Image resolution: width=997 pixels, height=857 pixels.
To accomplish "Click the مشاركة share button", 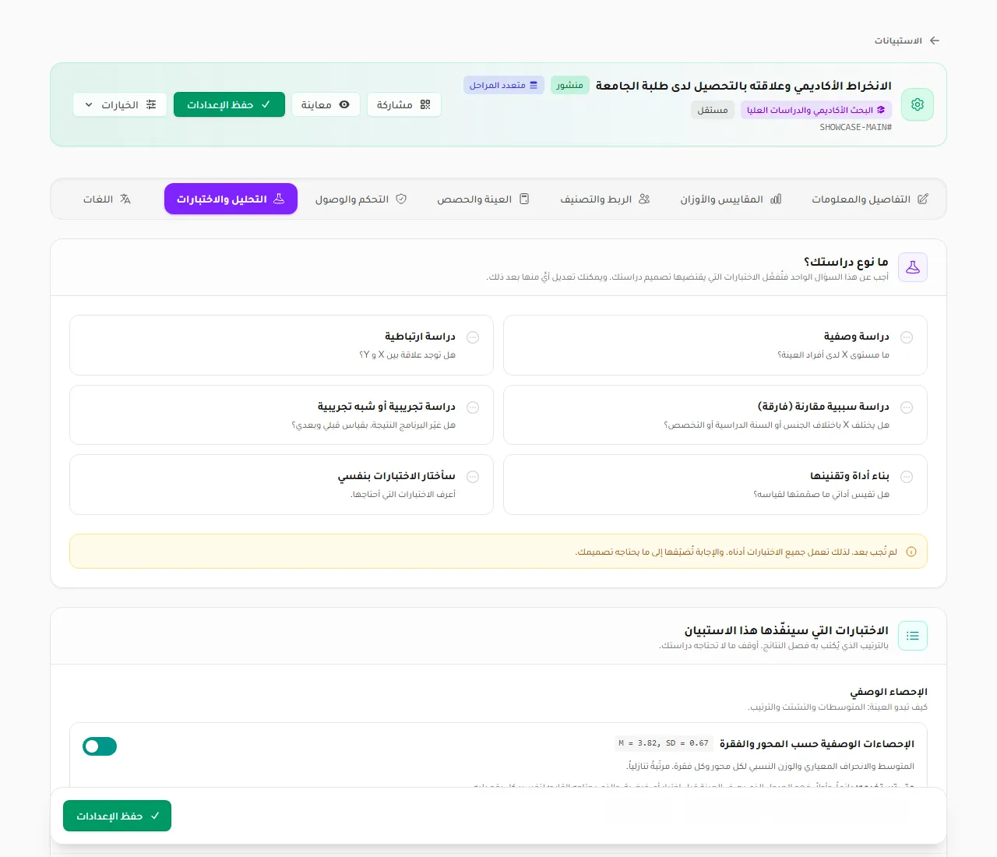I will click(403, 104).
